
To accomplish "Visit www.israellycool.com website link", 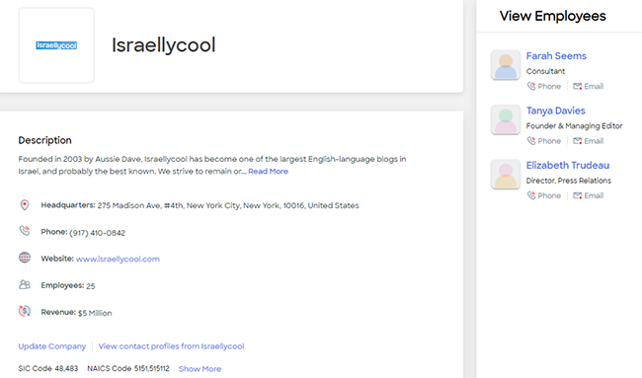I will tap(118, 259).
